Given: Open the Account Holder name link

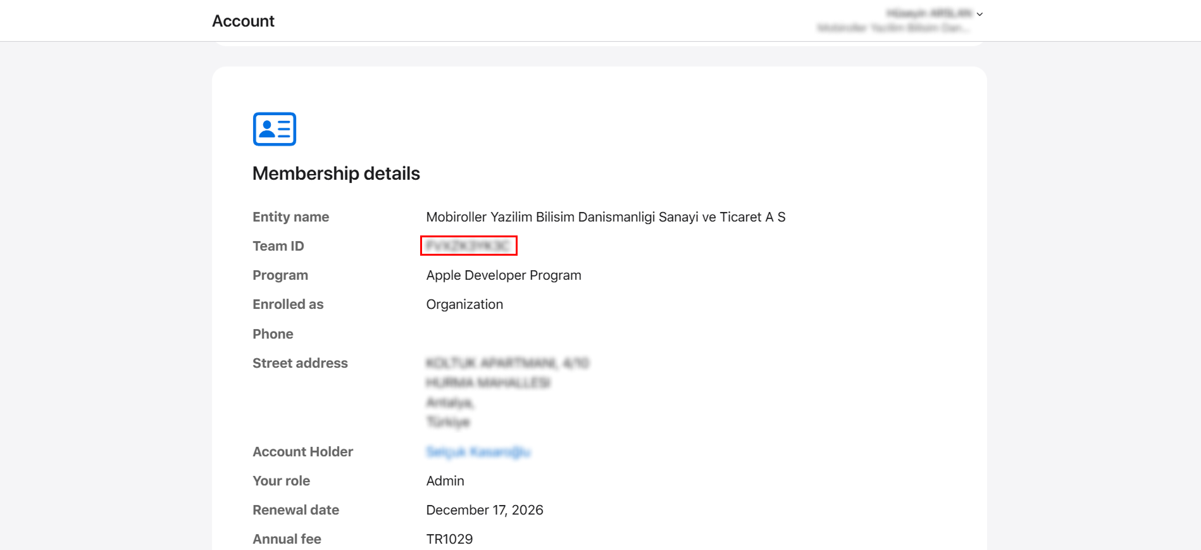Looking at the screenshot, I should pyautogui.click(x=478, y=452).
